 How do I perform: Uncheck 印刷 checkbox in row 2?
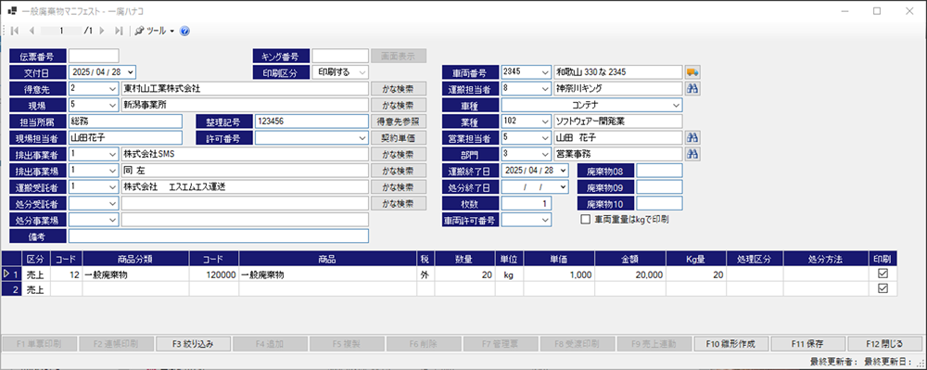click(883, 288)
